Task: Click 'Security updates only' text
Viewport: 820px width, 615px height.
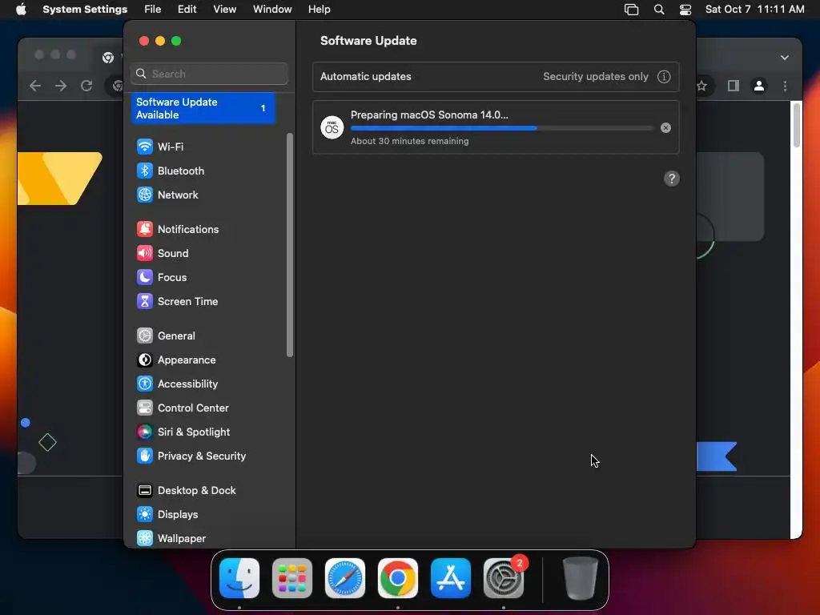Action: click(x=595, y=76)
